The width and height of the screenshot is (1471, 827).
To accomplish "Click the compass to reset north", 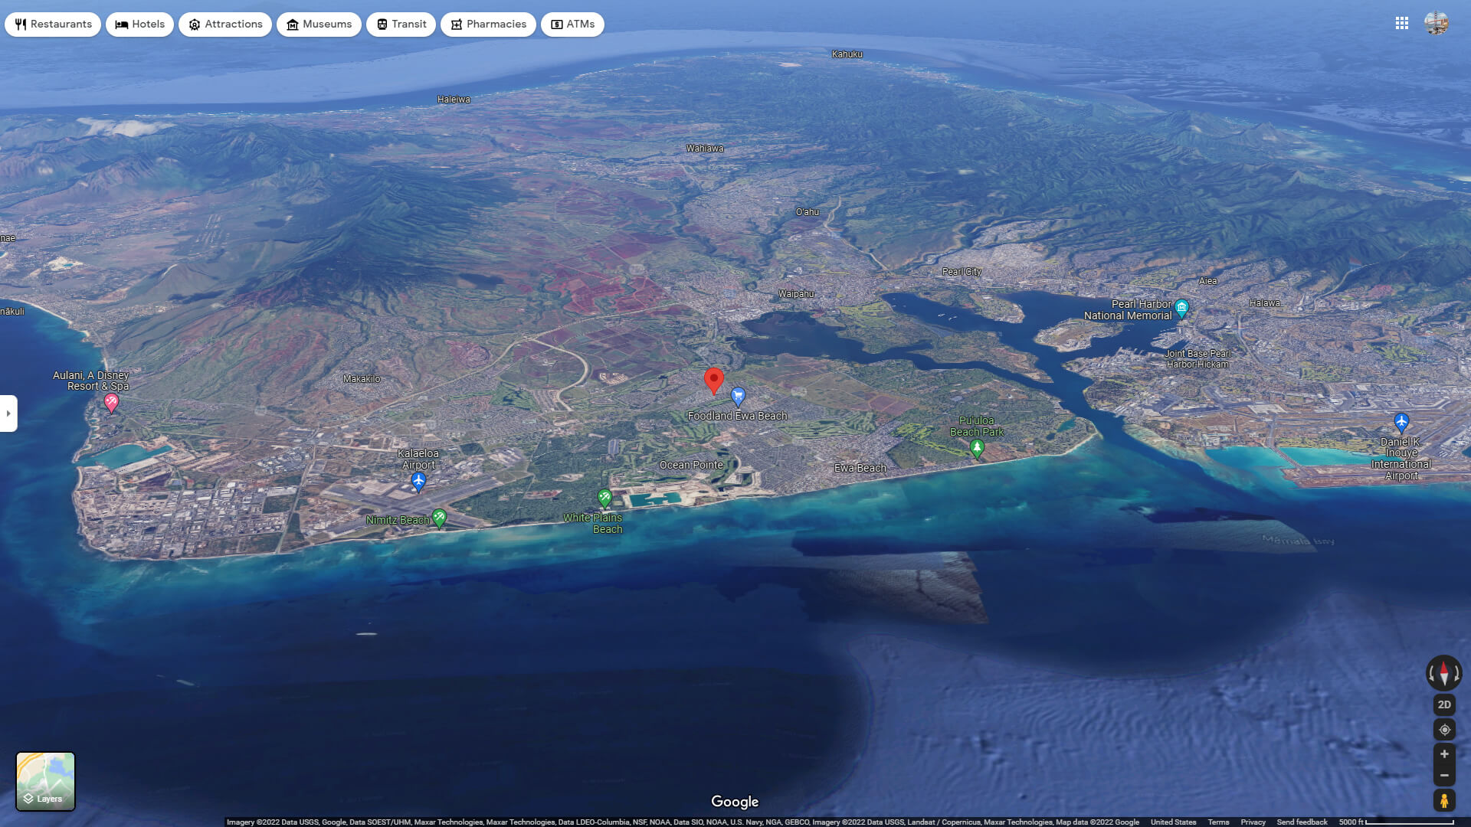I will click(1443, 672).
